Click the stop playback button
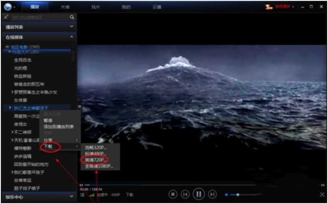This screenshot has width=328, height=204. coord(173,194)
